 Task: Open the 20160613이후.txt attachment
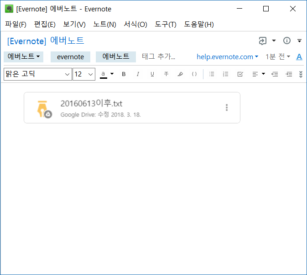(132, 108)
